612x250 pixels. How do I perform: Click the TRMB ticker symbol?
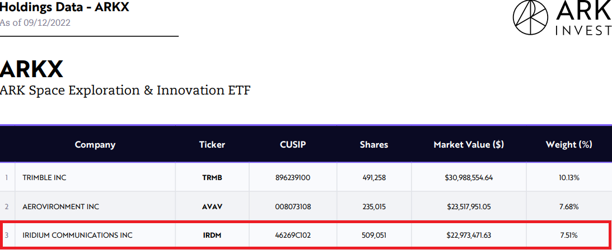click(x=212, y=178)
